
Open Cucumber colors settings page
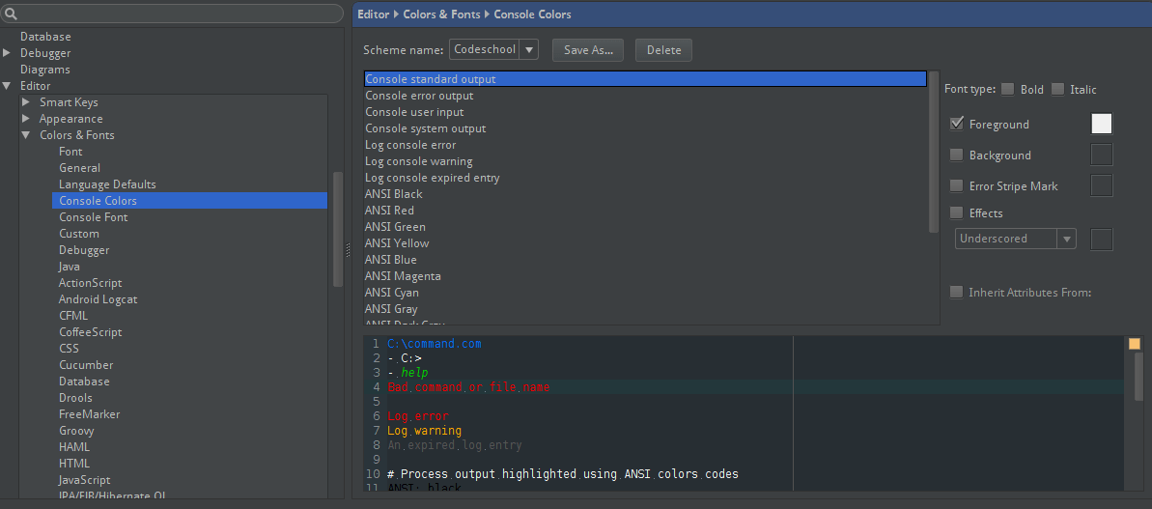pyautogui.click(x=86, y=364)
